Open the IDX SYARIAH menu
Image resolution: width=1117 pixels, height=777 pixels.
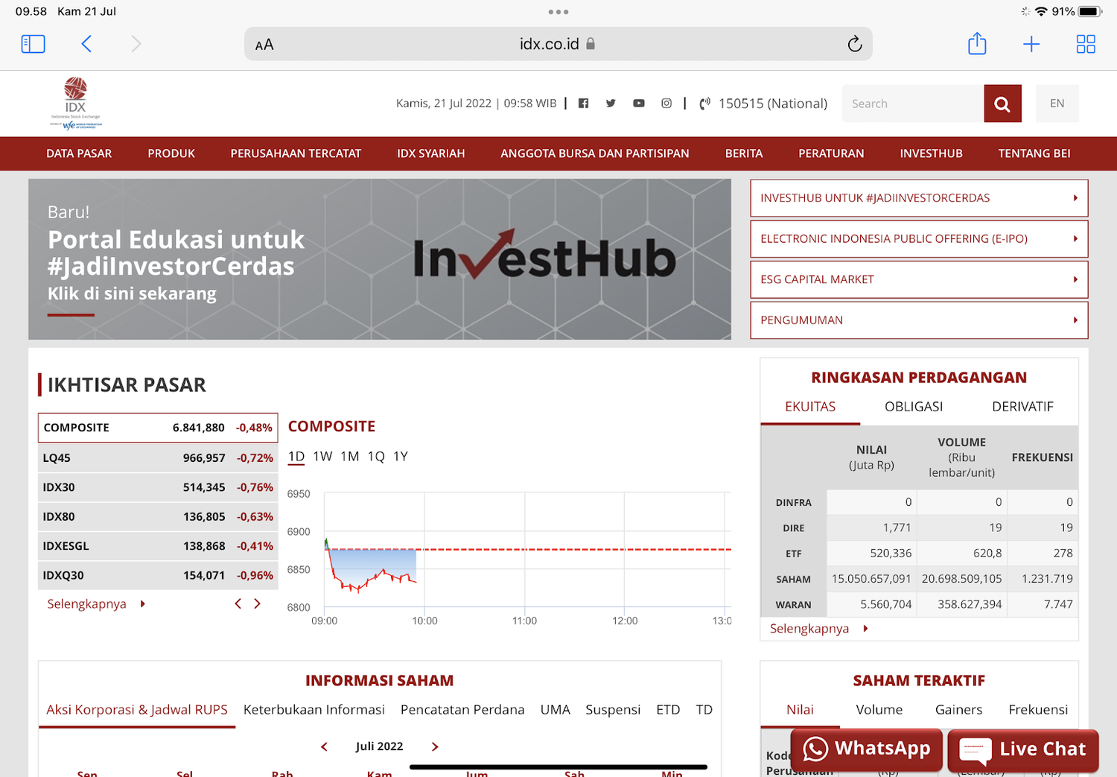[x=431, y=153]
